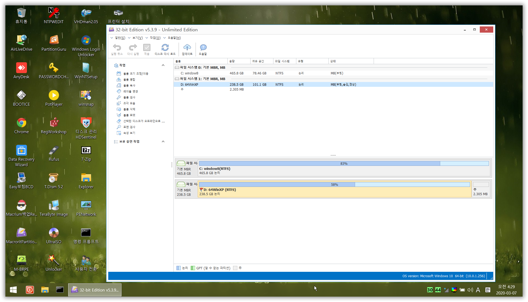
Task: Click the 논리 legend color swatch
Action: pos(178,268)
